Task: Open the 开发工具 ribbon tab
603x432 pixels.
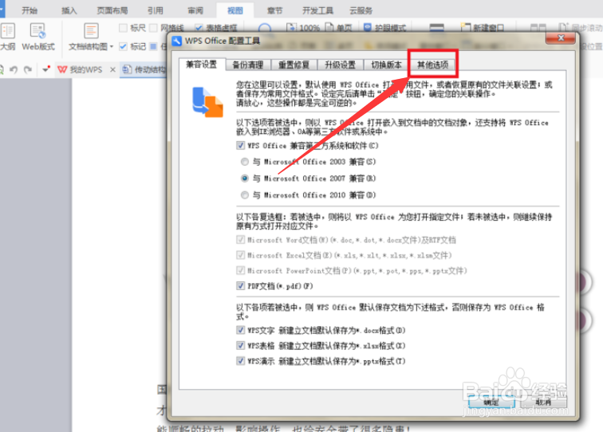Action: coord(317,10)
